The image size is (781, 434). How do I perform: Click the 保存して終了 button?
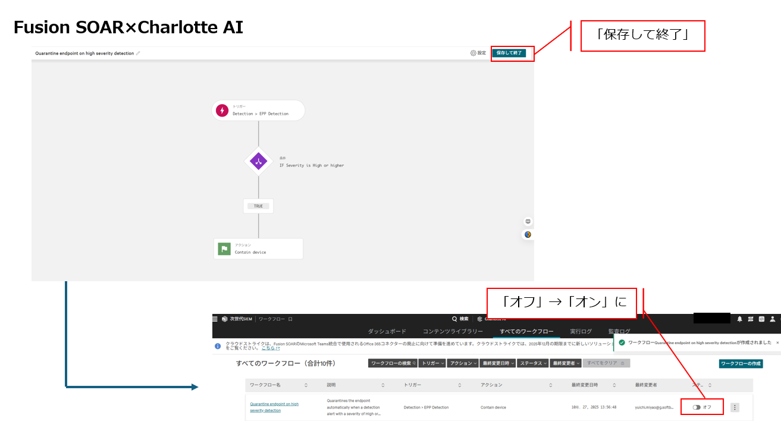click(x=509, y=53)
